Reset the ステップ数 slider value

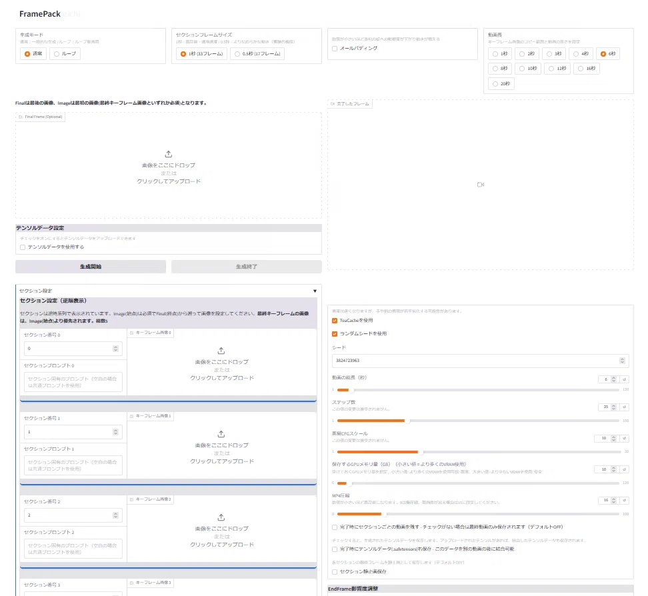624,407
